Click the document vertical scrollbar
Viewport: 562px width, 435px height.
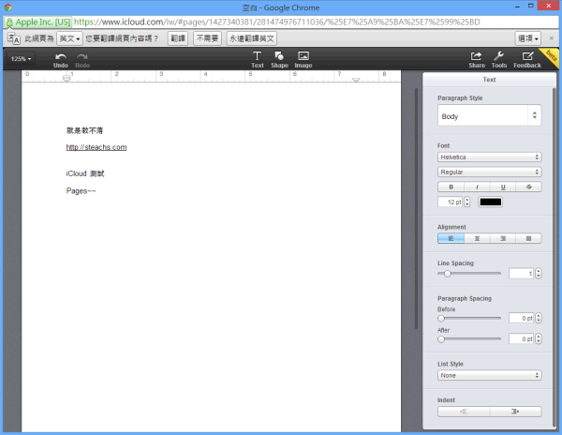pyautogui.click(x=416, y=208)
